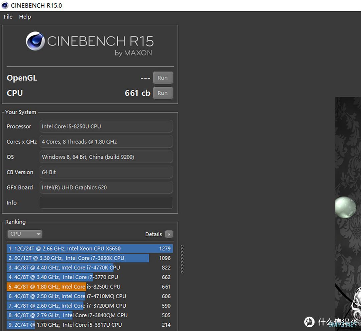Select ranking row Intel Core i7-3770
This screenshot has height=331, width=361.
point(90,277)
